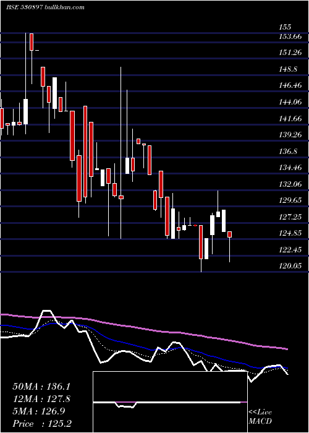309x433 pixels.
Task: Click the 124.85 price axis label
Action: [290, 234]
